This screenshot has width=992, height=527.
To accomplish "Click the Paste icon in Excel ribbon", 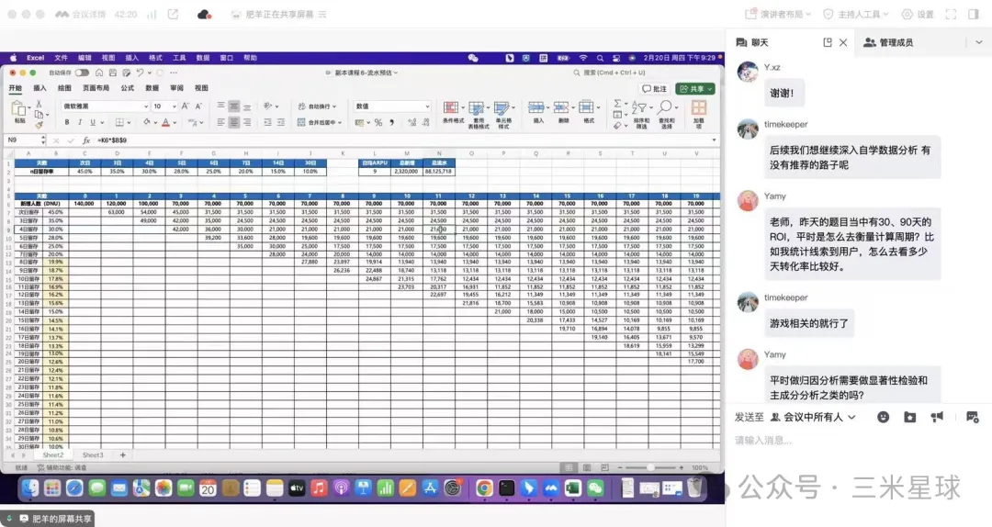I will click(19, 109).
